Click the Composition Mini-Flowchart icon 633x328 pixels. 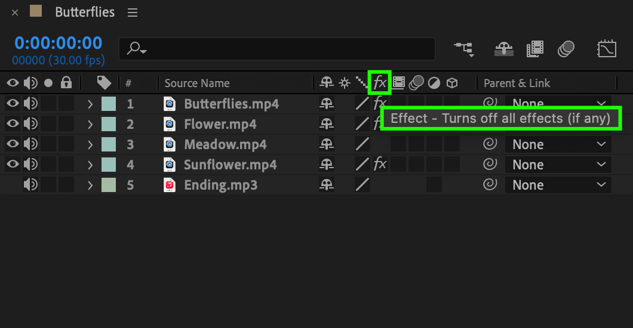(463, 49)
